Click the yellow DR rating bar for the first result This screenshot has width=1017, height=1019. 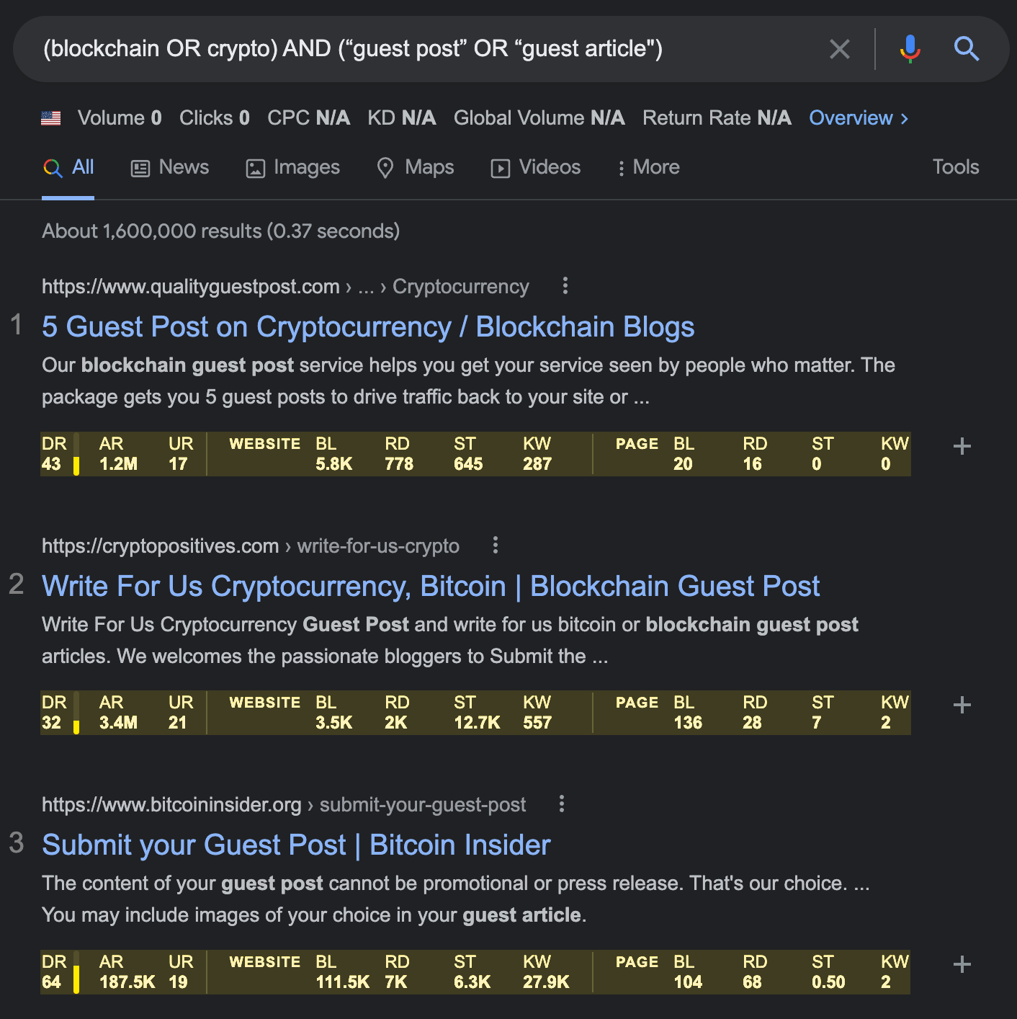[76, 463]
